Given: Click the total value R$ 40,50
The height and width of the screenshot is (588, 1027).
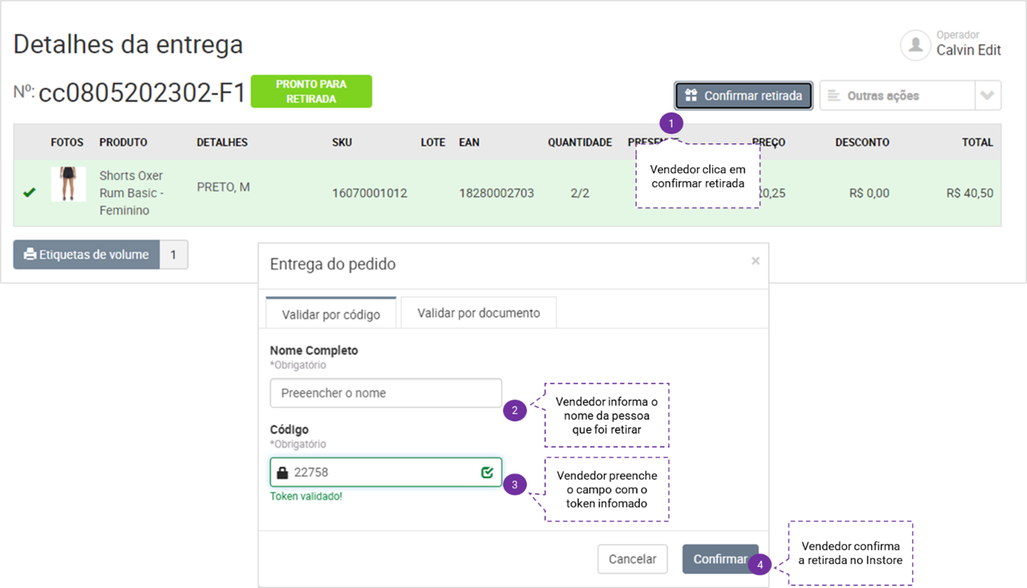Looking at the screenshot, I should click(x=969, y=194).
